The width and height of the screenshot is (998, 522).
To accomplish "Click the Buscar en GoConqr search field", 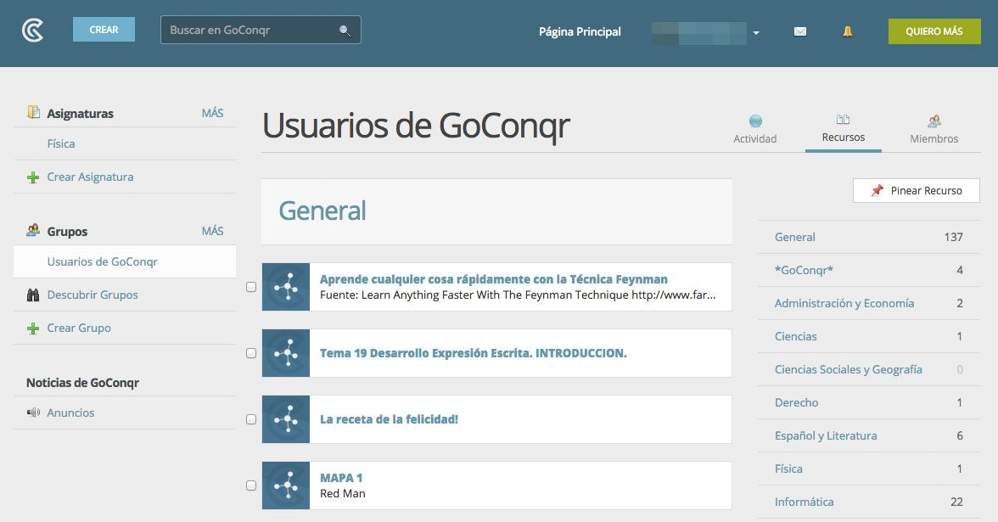I will pos(261,30).
